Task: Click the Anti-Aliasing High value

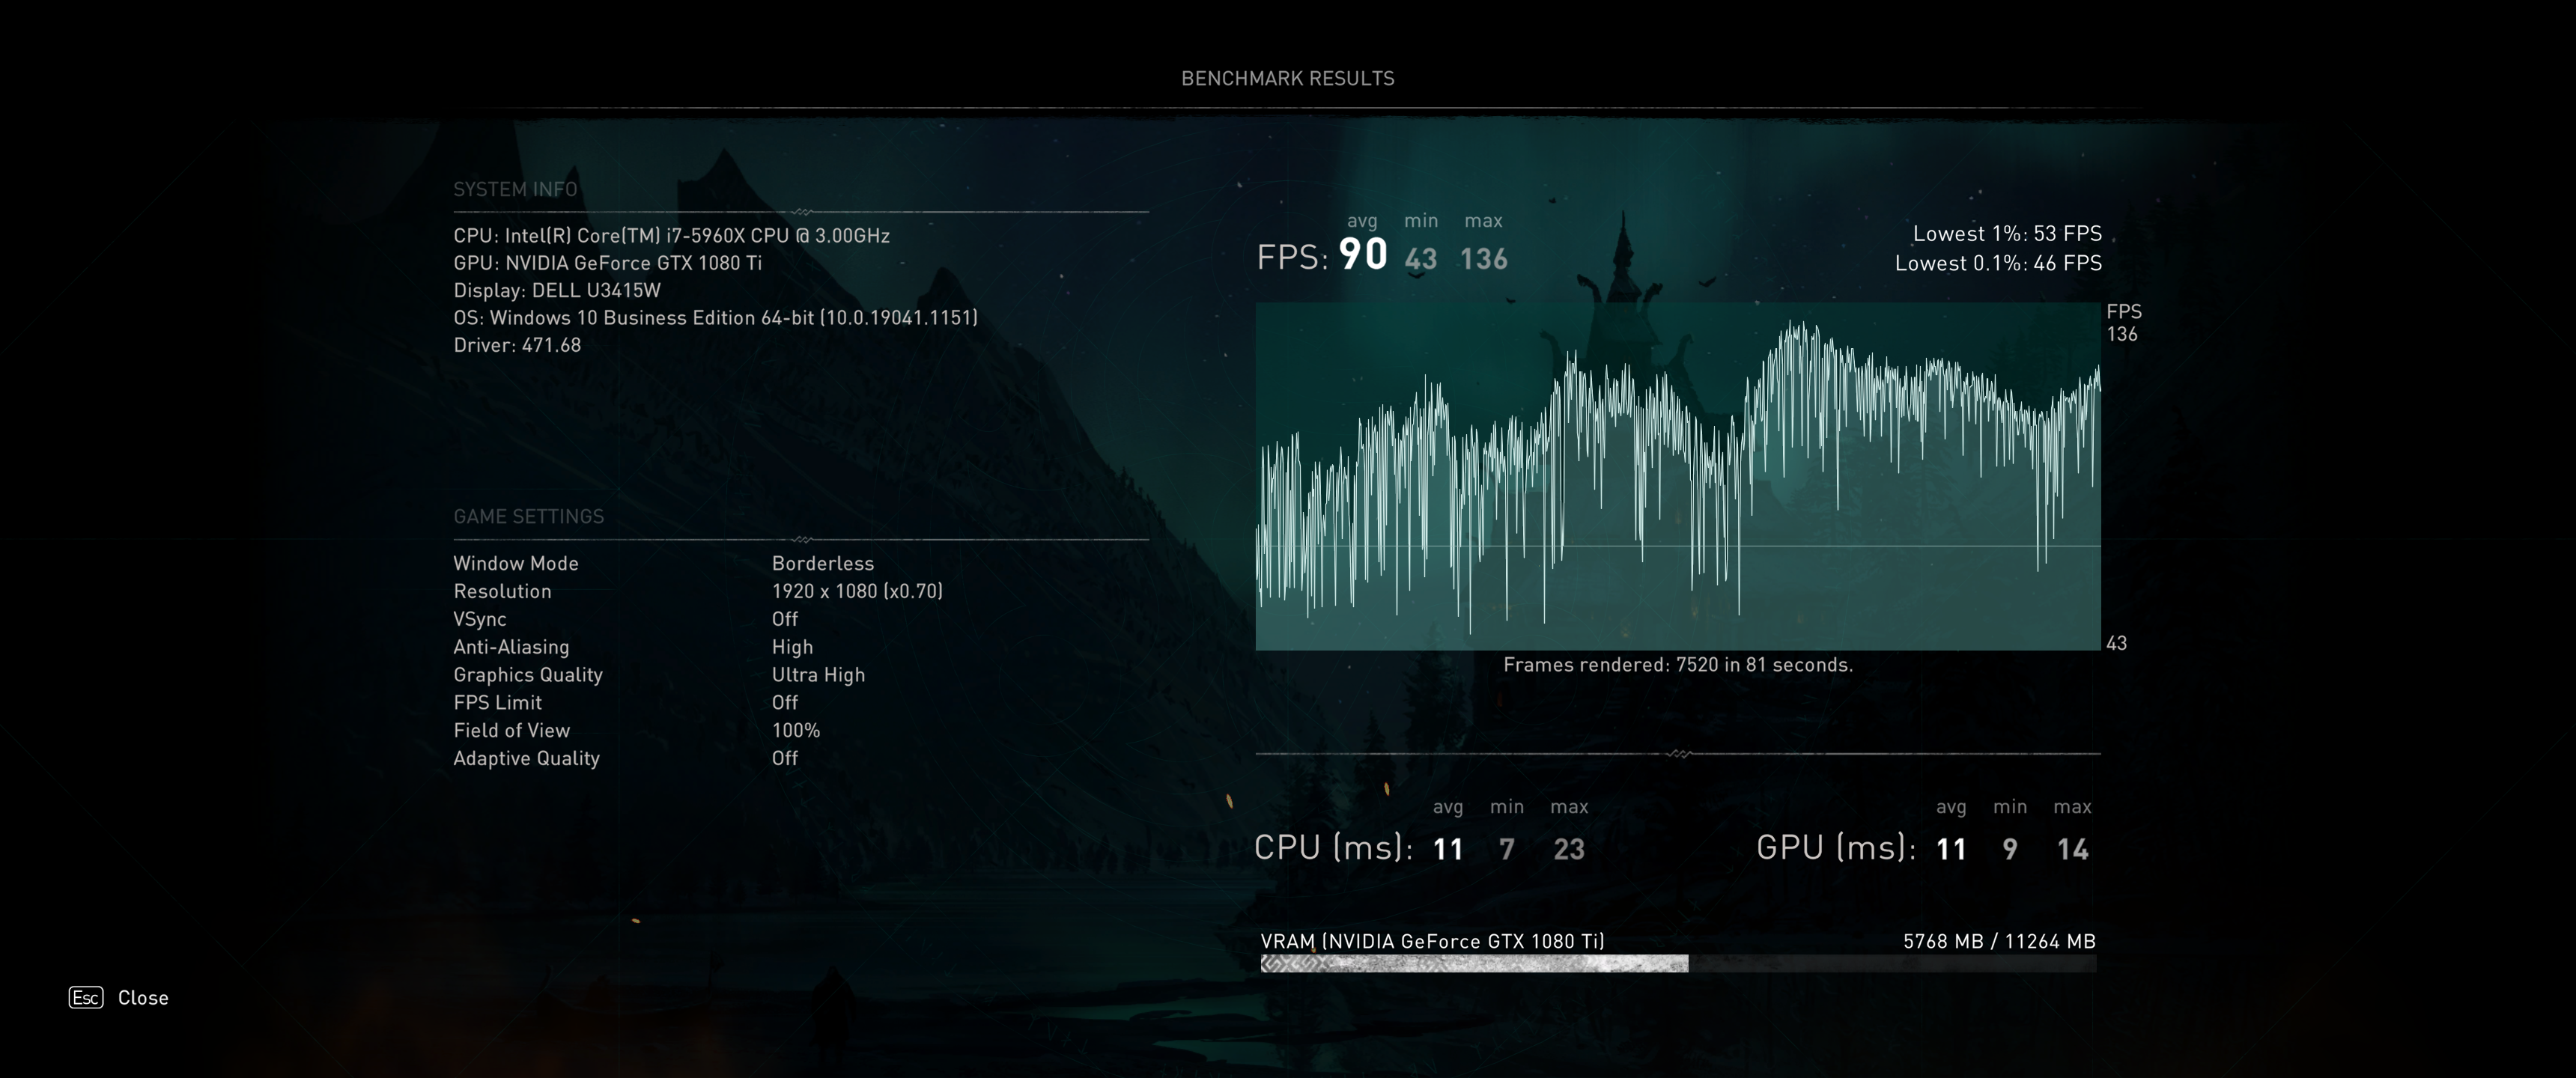Action: click(x=792, y=647)
